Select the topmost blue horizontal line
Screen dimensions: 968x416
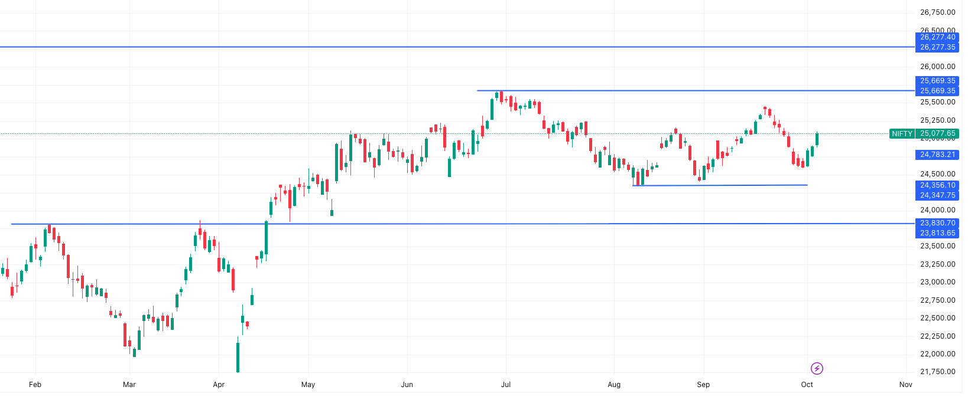(414, 47)
